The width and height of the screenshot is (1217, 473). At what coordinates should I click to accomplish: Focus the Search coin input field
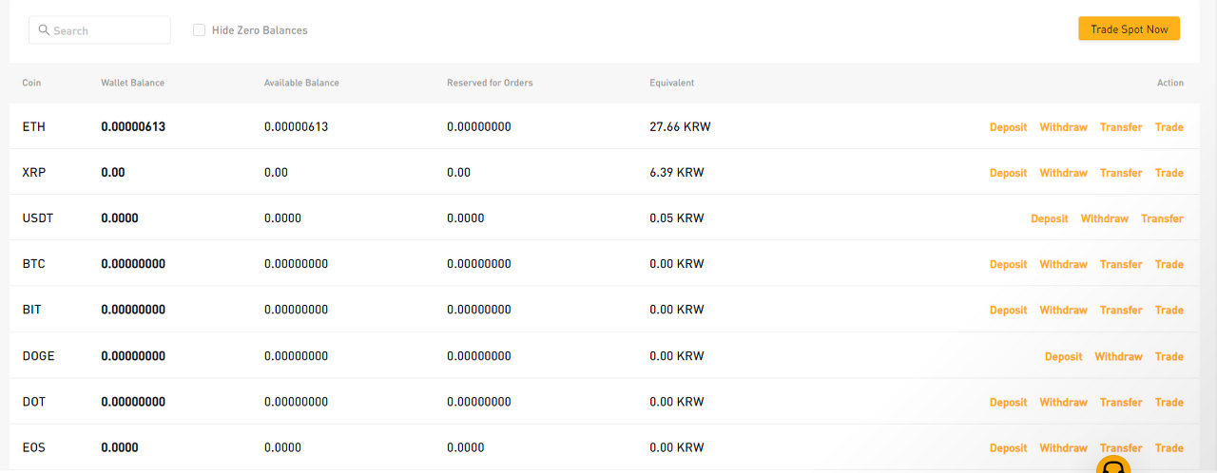[100, 30]
